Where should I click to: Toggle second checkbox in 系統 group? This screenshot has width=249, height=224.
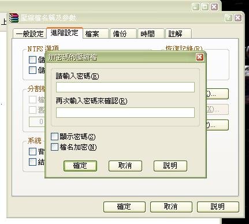pos(32,162)
